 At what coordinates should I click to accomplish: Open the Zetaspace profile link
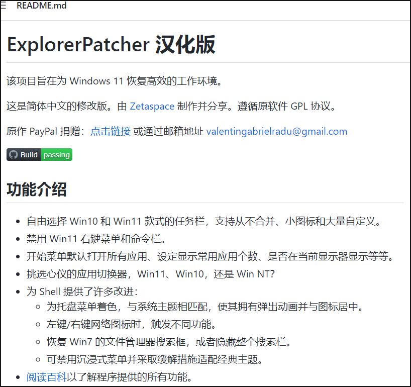click(x=152, y=106)
